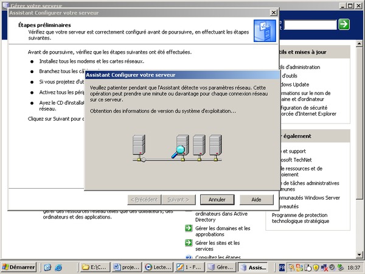This screenshot has height=274, width=365.
Task: Click the magnifying glass server animation
Action: coord(178,148)
